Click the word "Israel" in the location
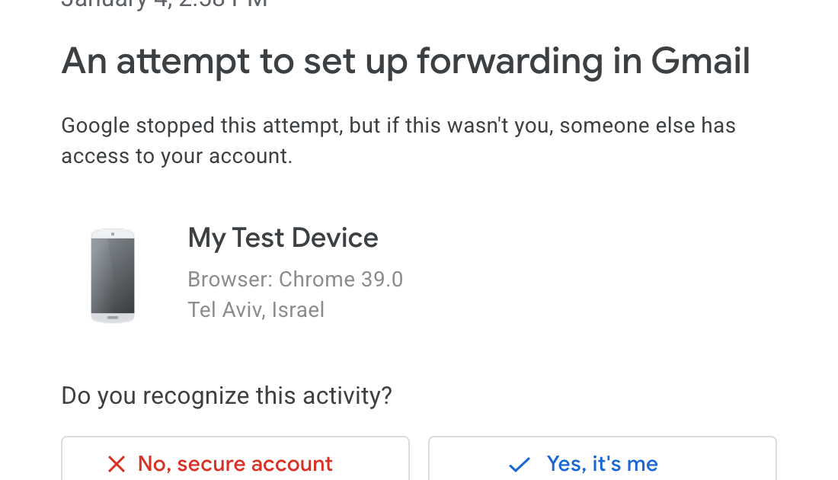This screenshot has width=838, height=480. click(298, 310)
